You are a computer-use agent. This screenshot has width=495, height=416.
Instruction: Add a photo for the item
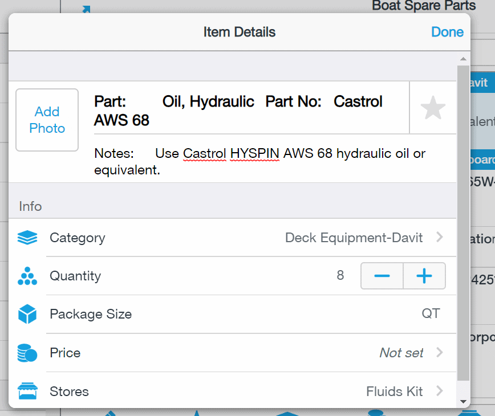(47, 120)
